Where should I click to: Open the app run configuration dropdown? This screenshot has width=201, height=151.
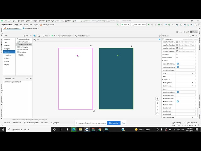[125, 25]
